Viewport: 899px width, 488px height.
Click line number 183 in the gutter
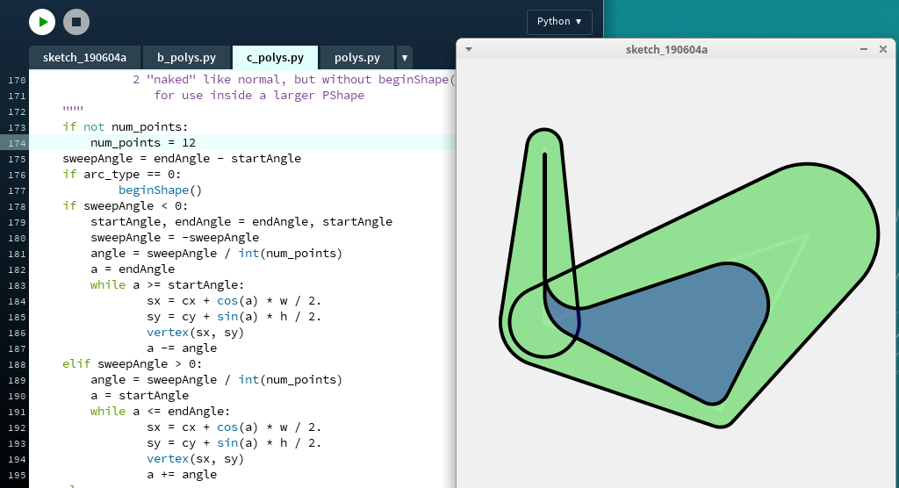16,285
